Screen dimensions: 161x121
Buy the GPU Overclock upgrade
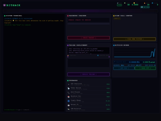[x=89, y=84]
